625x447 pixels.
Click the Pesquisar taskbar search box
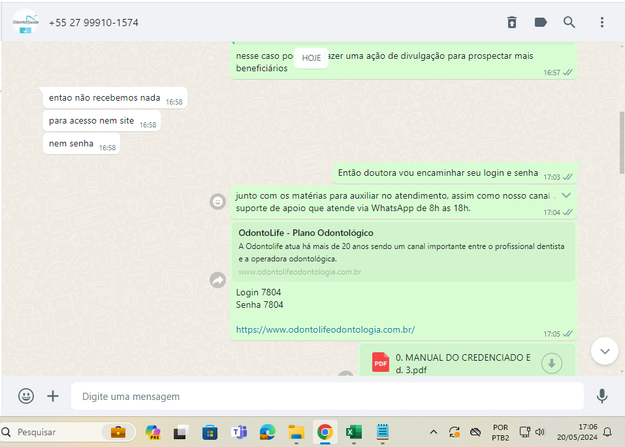point(68,432)
